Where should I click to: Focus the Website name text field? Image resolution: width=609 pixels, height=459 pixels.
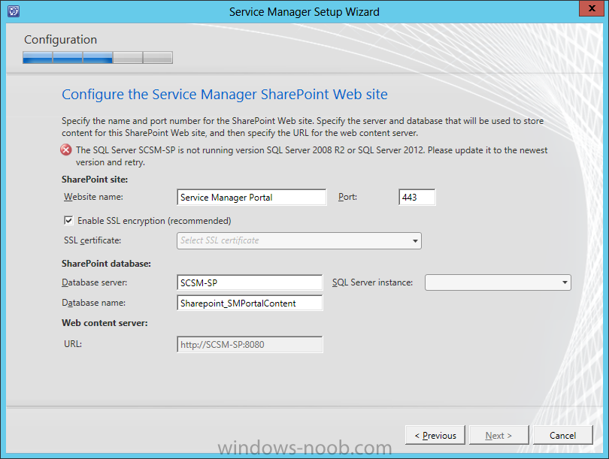point(251,198)
